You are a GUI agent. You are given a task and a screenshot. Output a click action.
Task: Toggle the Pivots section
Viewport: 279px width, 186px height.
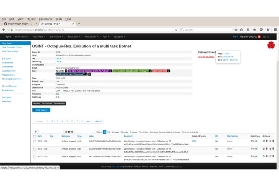click(37, 104)
